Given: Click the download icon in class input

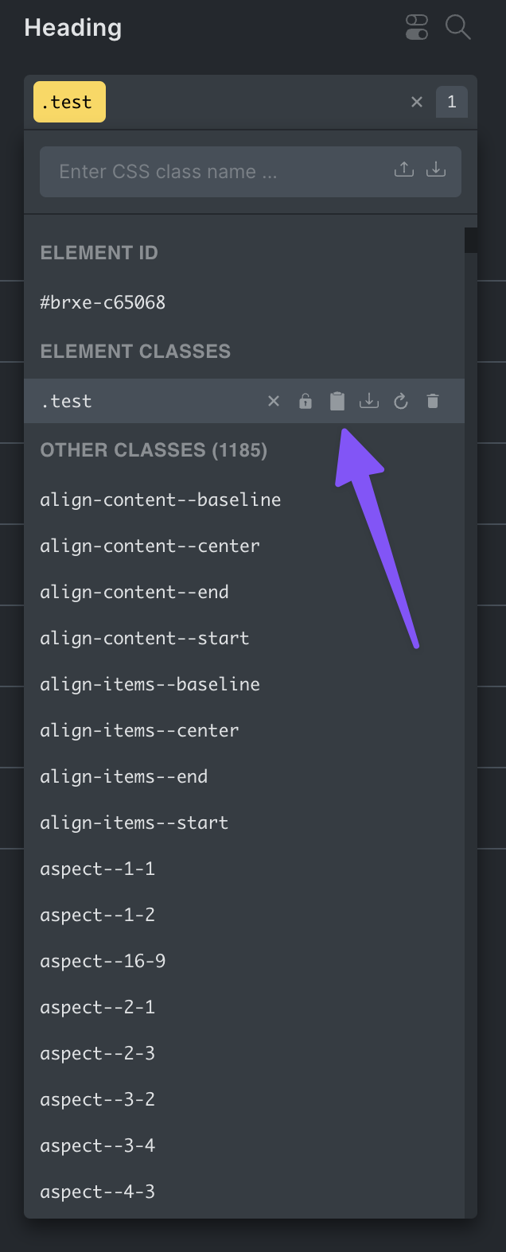Looking at the screenshot, I should tap(436, 169).
